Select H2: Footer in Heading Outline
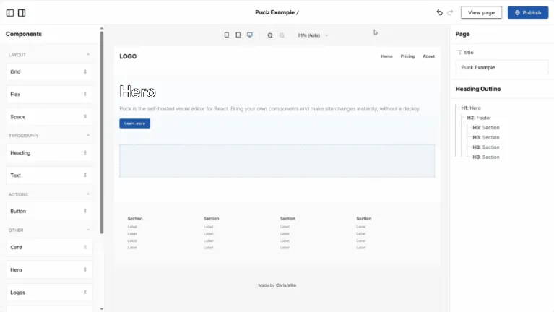554x312 pixels. coord(478,118)
